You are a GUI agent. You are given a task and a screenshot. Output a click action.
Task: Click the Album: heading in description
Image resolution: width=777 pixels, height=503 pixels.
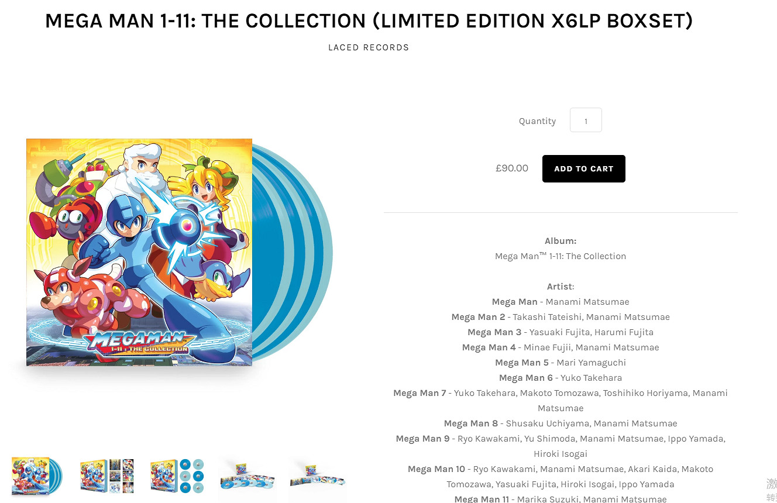[561, 241]
